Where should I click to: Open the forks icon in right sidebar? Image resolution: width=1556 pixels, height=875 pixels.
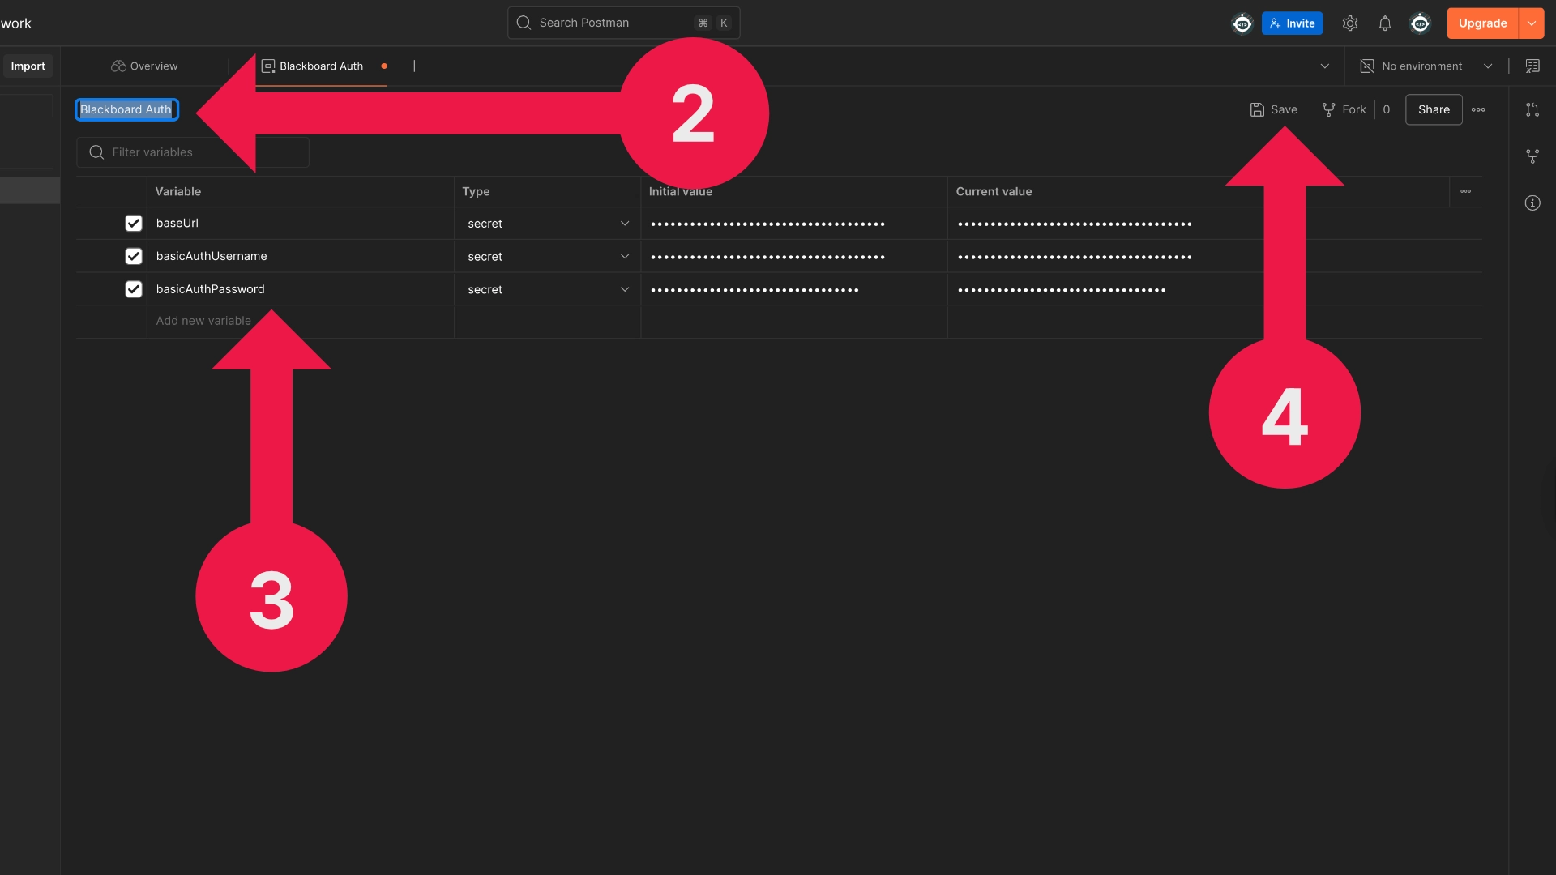click(x=1532, y=156)
